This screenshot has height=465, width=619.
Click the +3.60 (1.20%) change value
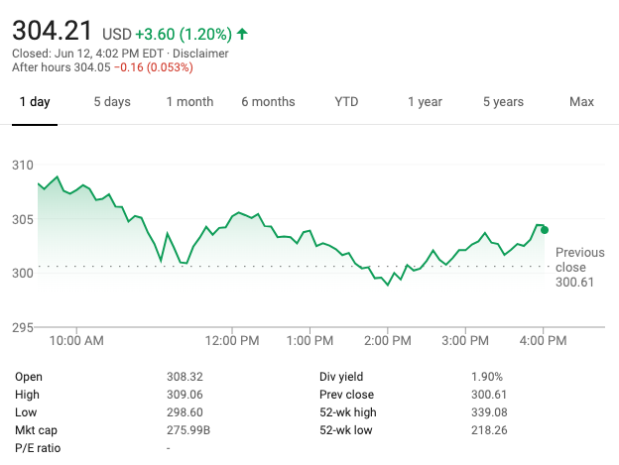point(184,35)
